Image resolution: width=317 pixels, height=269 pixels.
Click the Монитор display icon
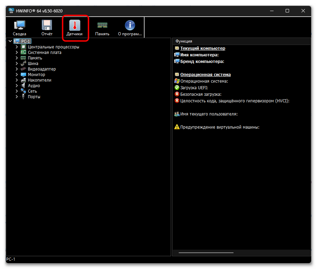(x=23, y=75)
